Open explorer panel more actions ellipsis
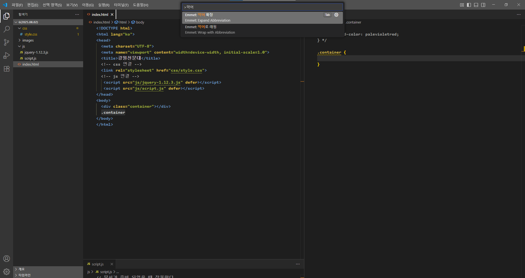 click(77, 14)
